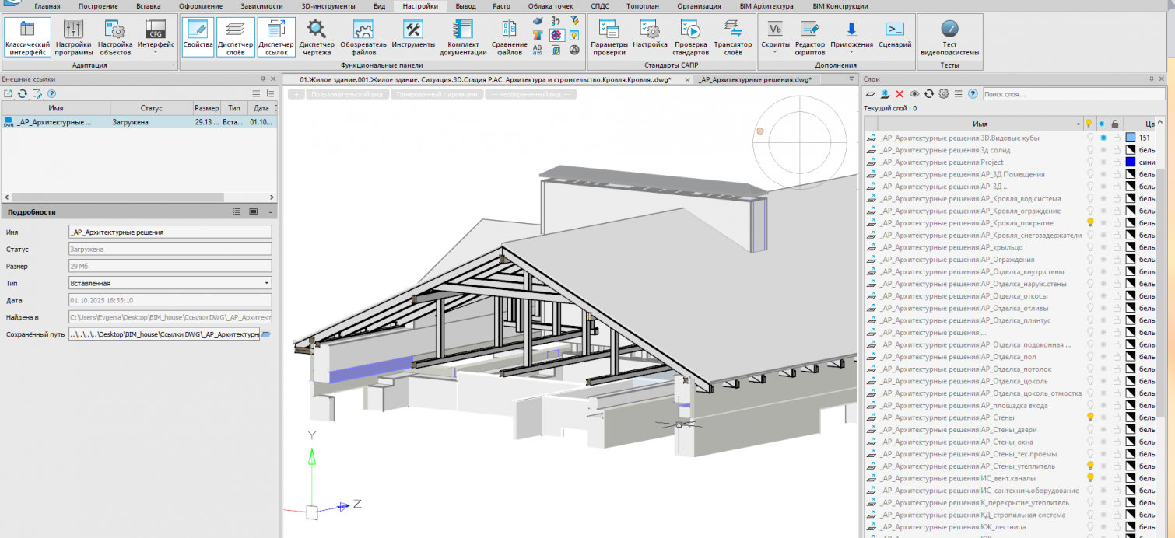This screenshot has height=538, width=1175.
Task: Click red X delete layer icon
Action: click(900, 93)
